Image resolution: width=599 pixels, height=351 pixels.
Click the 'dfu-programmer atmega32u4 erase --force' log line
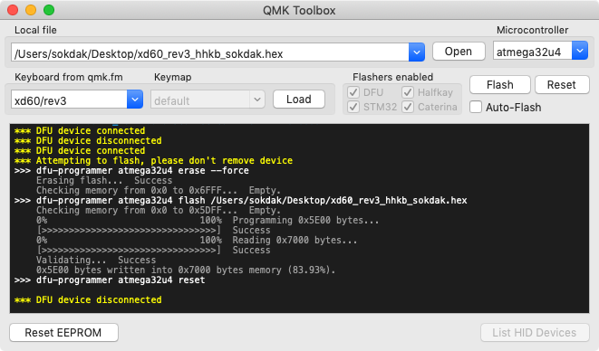pos(131,171)
